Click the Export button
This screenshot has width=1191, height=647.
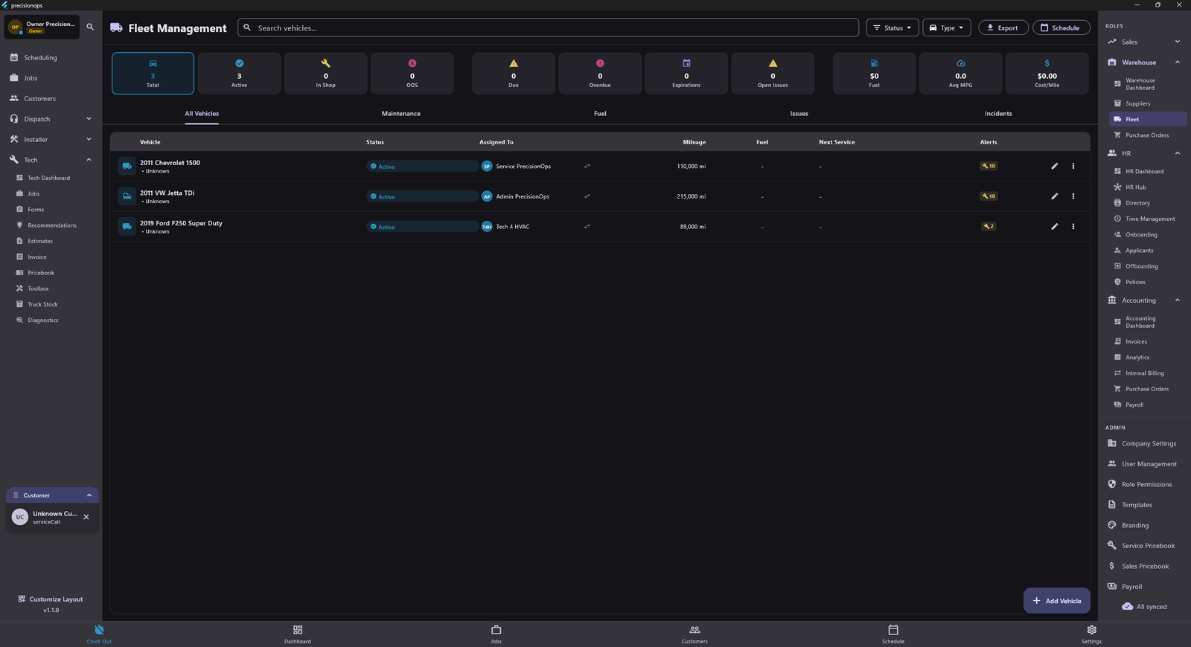click(1003, 28)
